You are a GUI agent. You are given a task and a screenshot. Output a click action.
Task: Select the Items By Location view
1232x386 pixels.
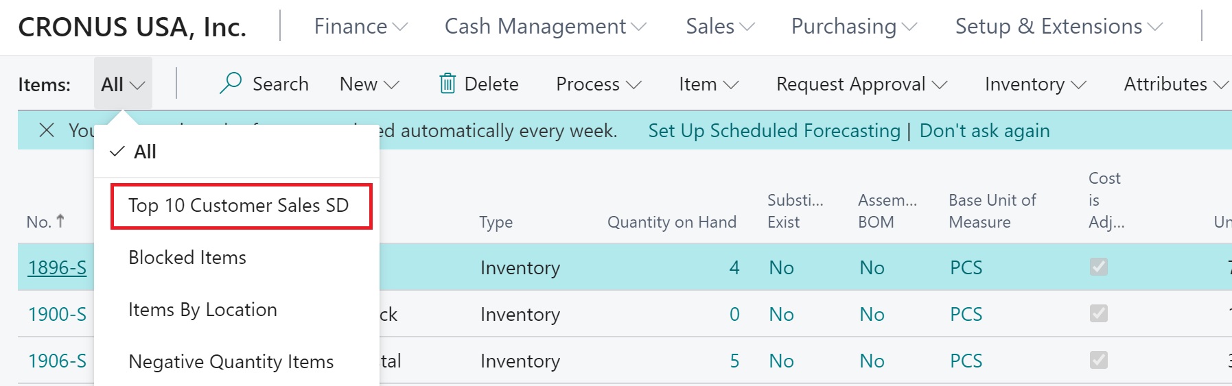(202, 310)
